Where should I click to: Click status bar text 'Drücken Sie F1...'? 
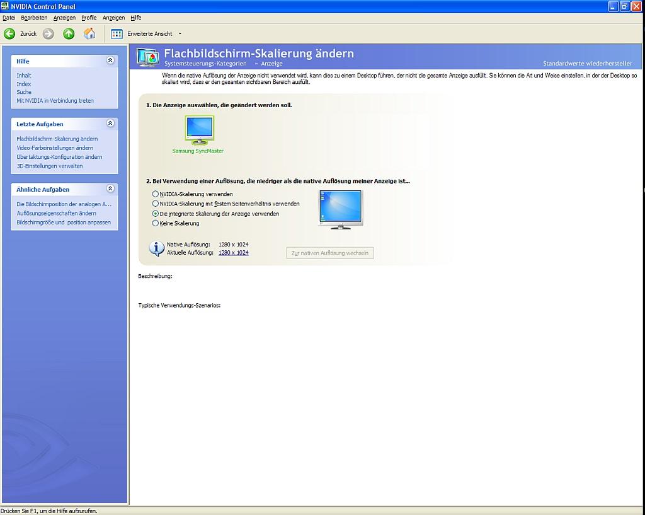(49, 511)
